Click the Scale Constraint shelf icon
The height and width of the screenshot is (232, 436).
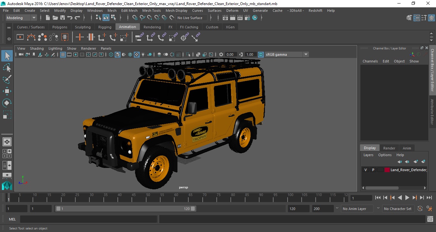coord(173,38)
